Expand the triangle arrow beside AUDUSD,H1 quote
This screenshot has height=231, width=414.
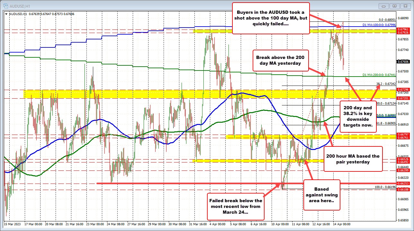click(x=6, y=14)
